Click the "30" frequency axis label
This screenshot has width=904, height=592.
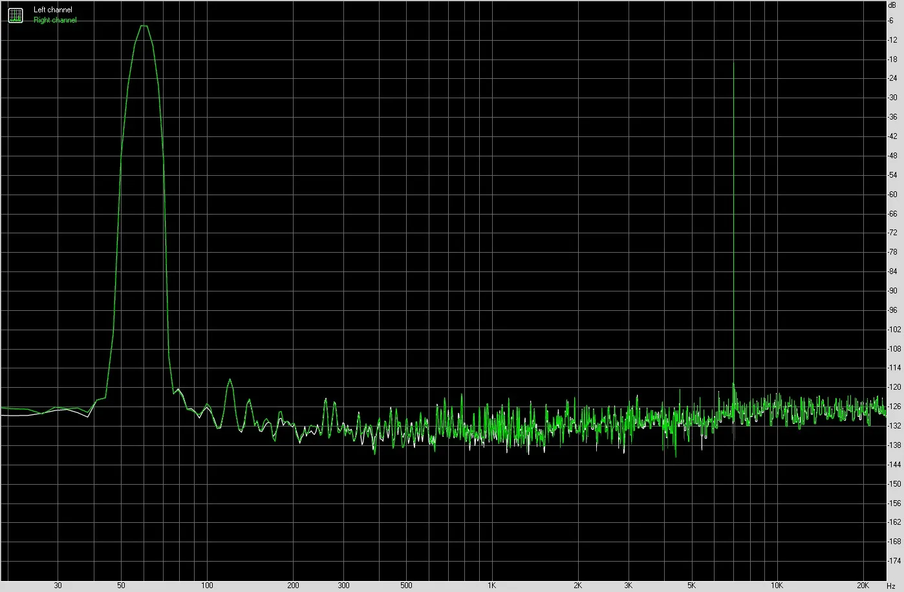click(x=58, y=586)
